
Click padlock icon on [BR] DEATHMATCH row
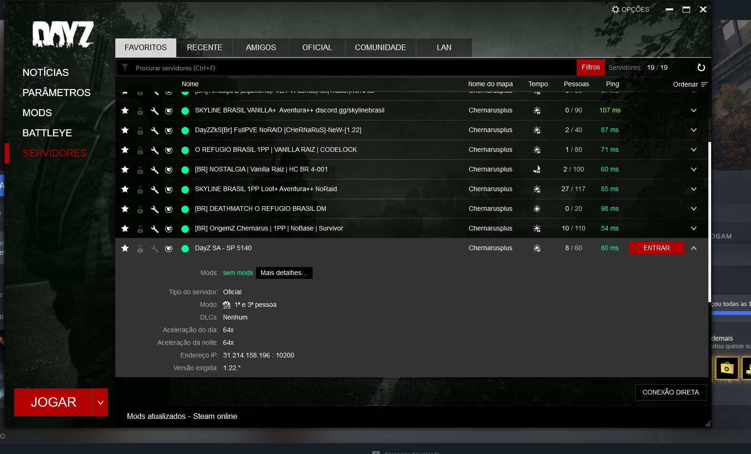click(140, 209)
